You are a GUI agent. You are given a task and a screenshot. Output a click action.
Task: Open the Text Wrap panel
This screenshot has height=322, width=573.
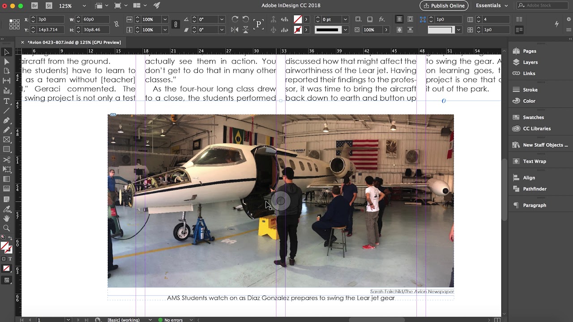click(535, 161)
